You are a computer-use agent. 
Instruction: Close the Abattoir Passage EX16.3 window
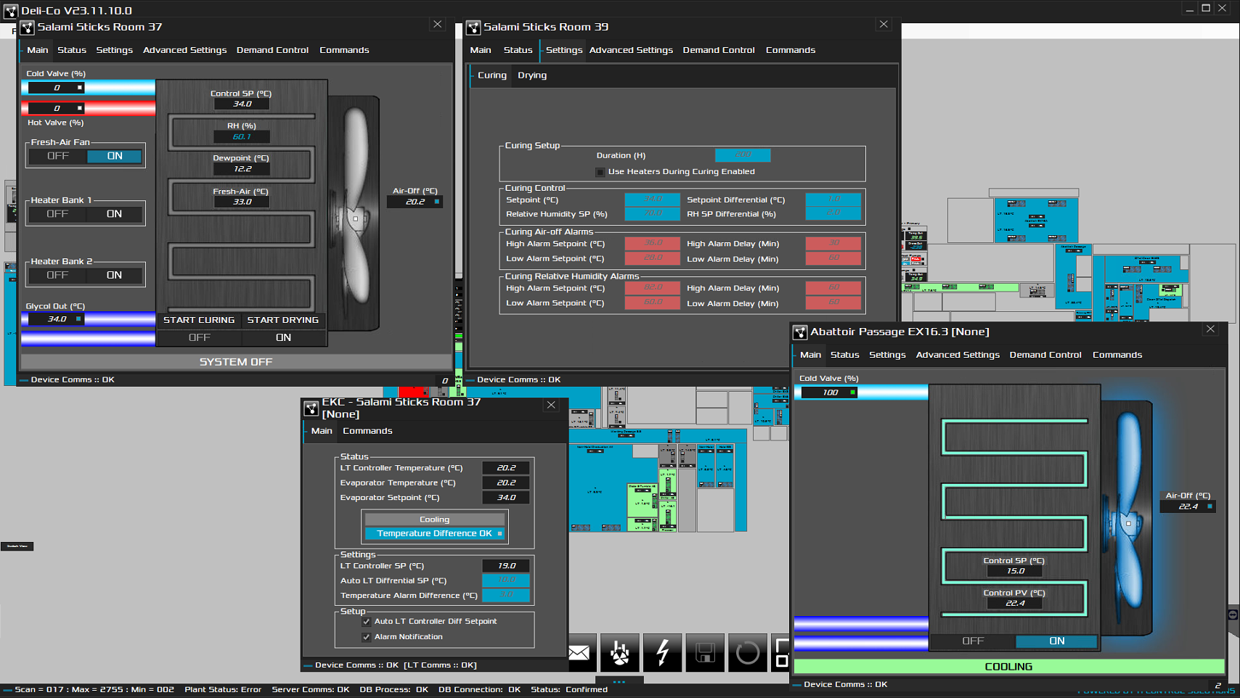pyautogui.click(x=1210, y=329)
